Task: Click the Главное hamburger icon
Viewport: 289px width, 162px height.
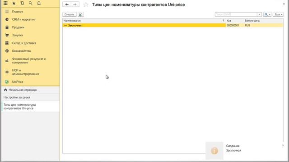Action: tap(7, 12)
